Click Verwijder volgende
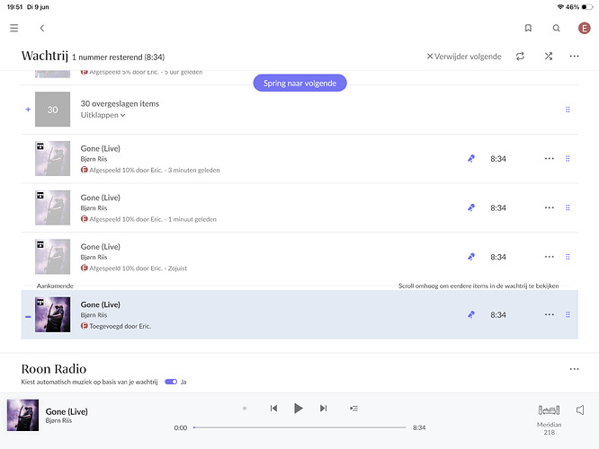Image resolution: width=599 pixels, height=449 pixels. [x=464, y=57]
